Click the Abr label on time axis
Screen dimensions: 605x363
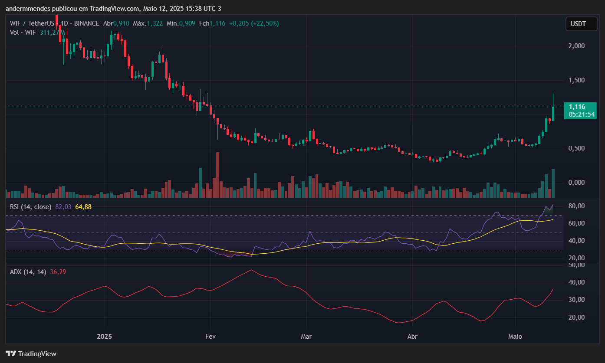[x=412, y=337]
